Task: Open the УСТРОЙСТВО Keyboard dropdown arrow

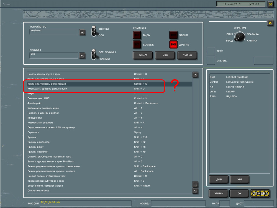Action: [x=82, y=32]
